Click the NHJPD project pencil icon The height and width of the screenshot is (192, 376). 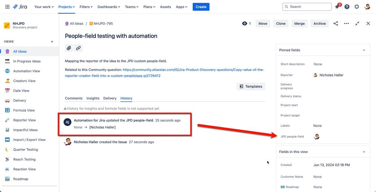pyautogui.click(x=7, y=25)
